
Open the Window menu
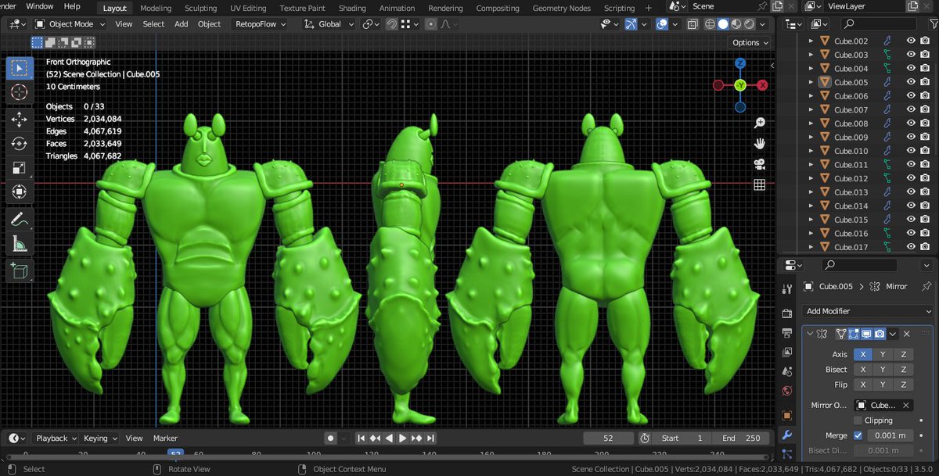pos(39,6)
